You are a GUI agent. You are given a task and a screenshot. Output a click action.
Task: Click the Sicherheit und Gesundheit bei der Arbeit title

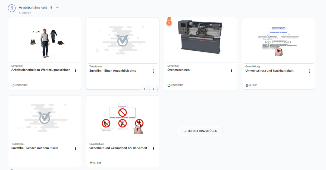coord(118,148)
